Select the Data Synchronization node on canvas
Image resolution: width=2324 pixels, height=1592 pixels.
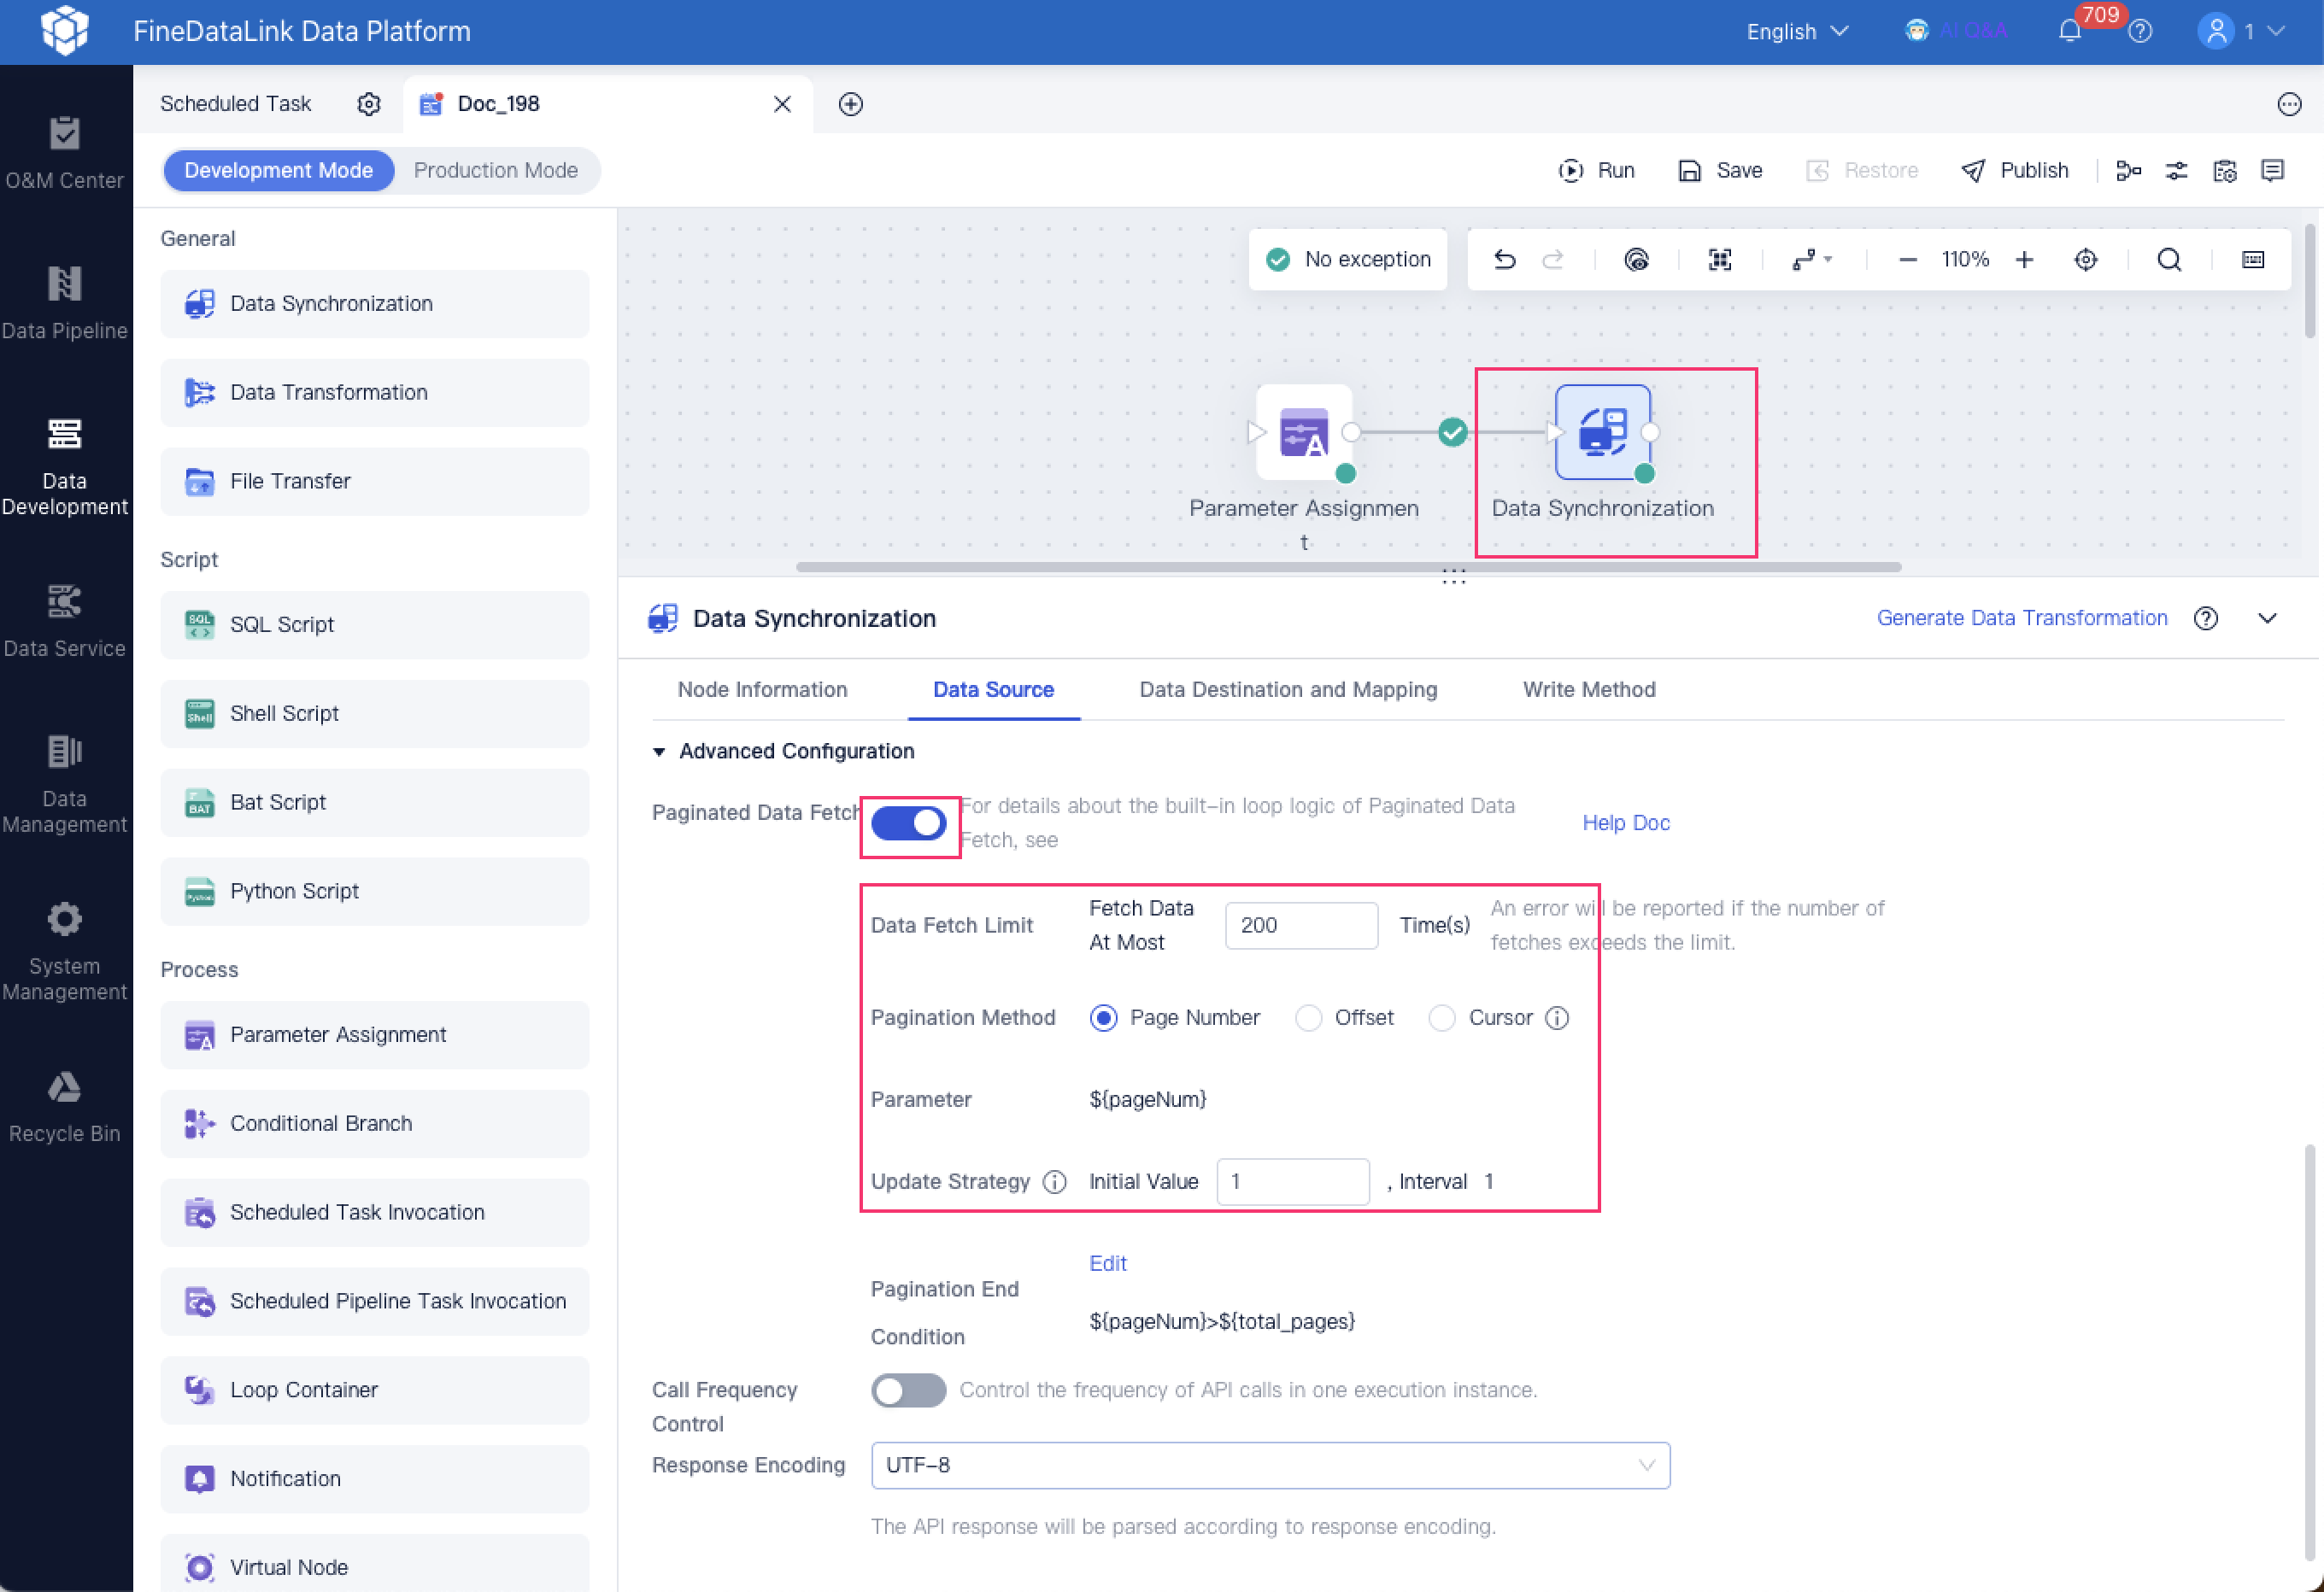(1603, 433)
